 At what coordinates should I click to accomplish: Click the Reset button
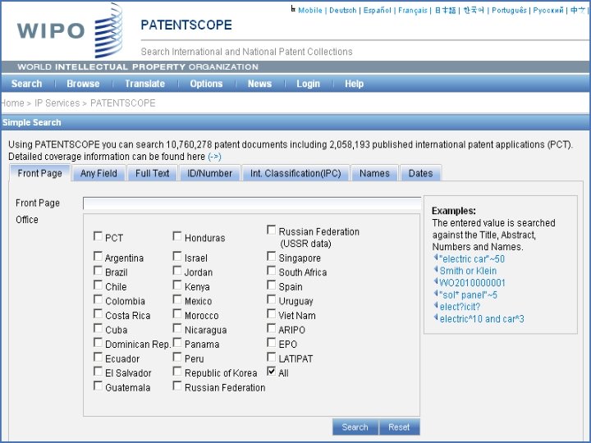tap(399, 427)
